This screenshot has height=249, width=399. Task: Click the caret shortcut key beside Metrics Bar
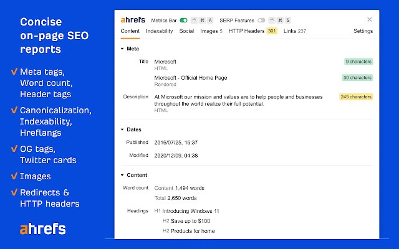point(194,20)
